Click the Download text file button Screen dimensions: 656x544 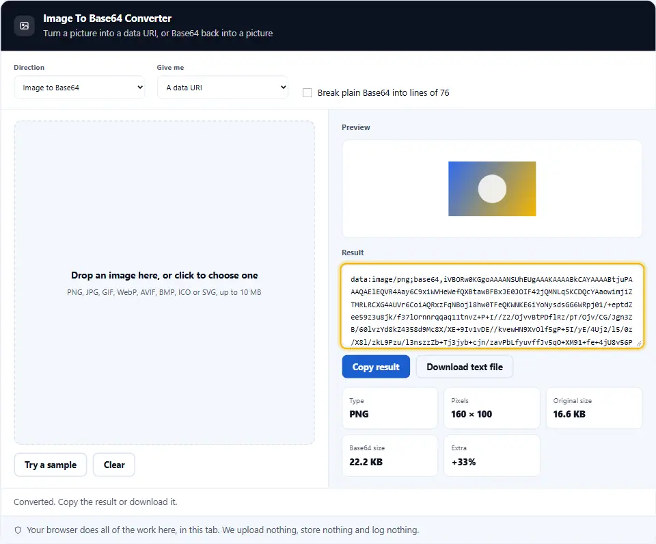465,367
